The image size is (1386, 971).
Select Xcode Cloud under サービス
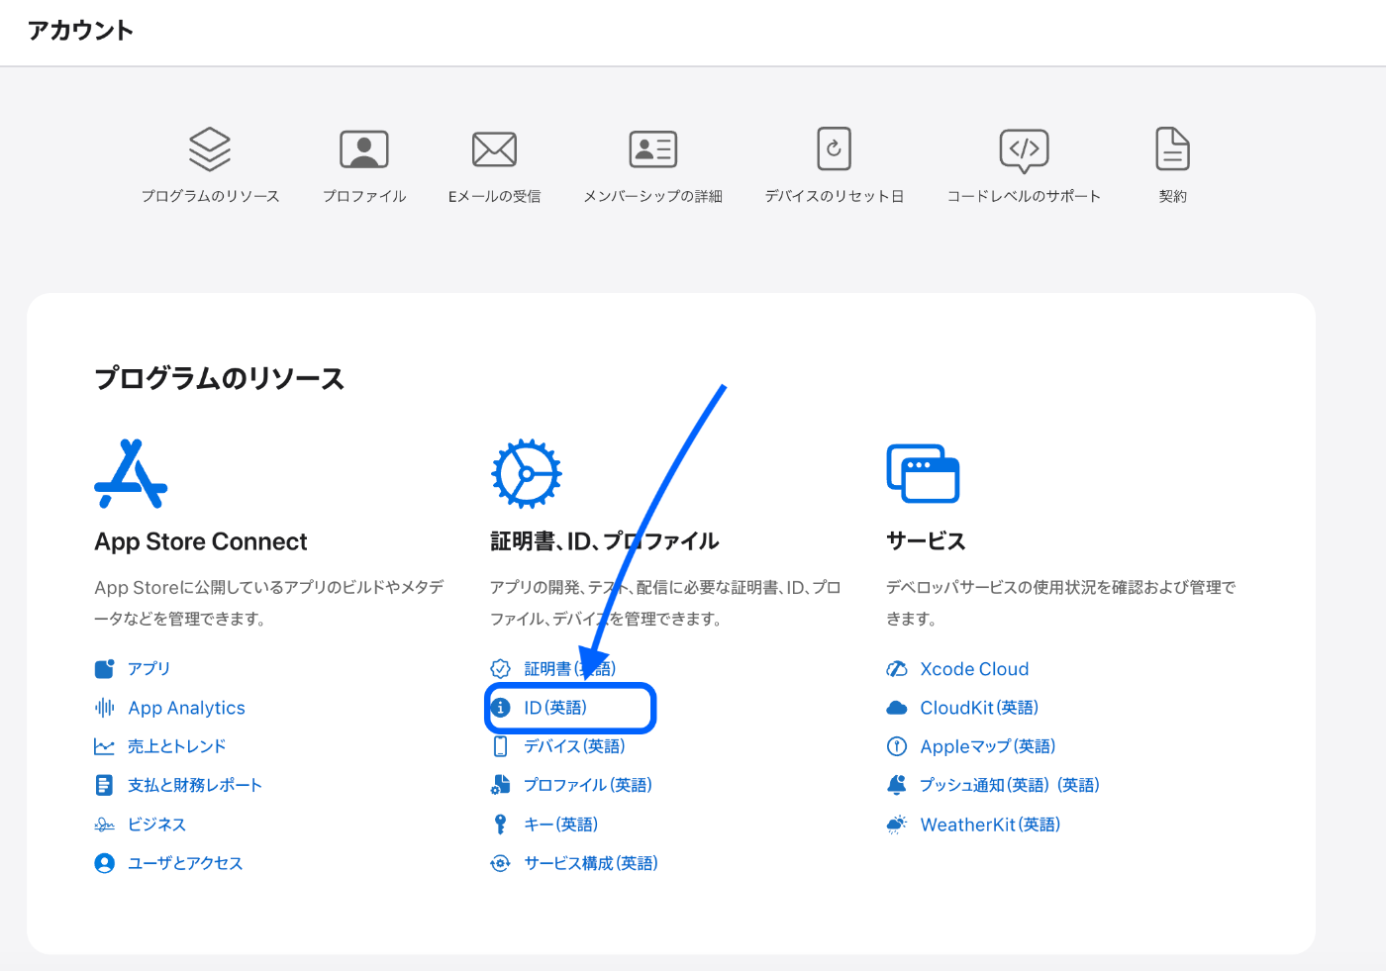click(x=974, y=668)
